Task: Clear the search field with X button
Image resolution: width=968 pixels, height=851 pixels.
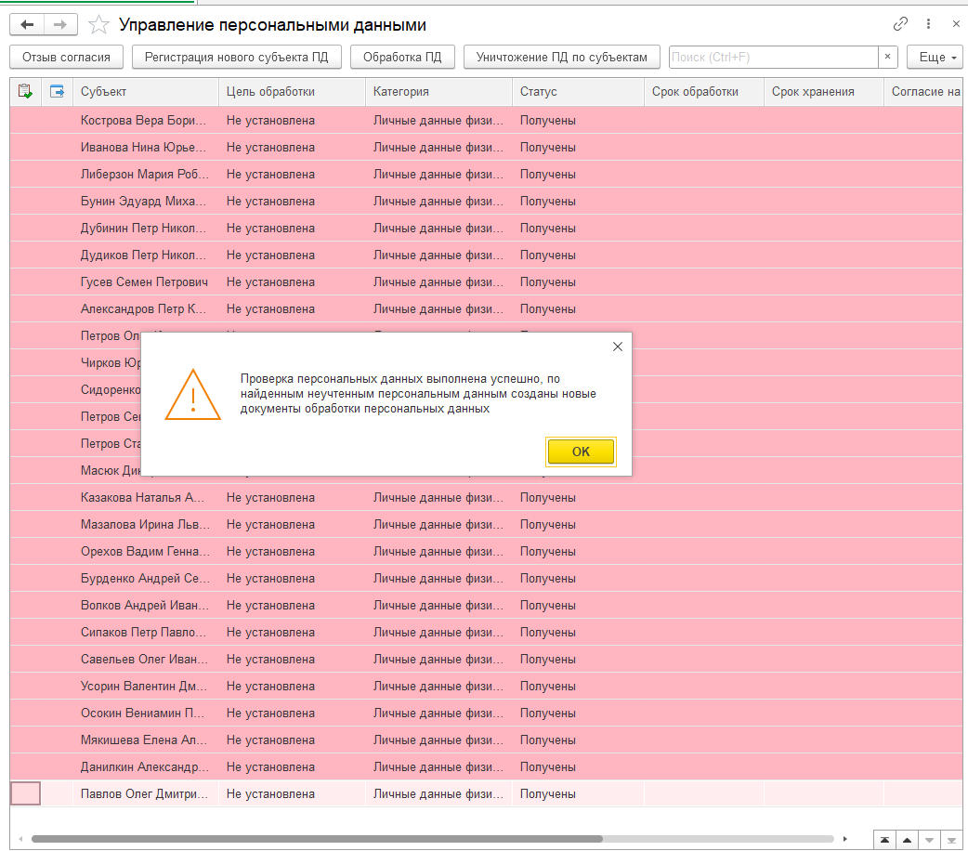Action: click(x=888, y=58)
